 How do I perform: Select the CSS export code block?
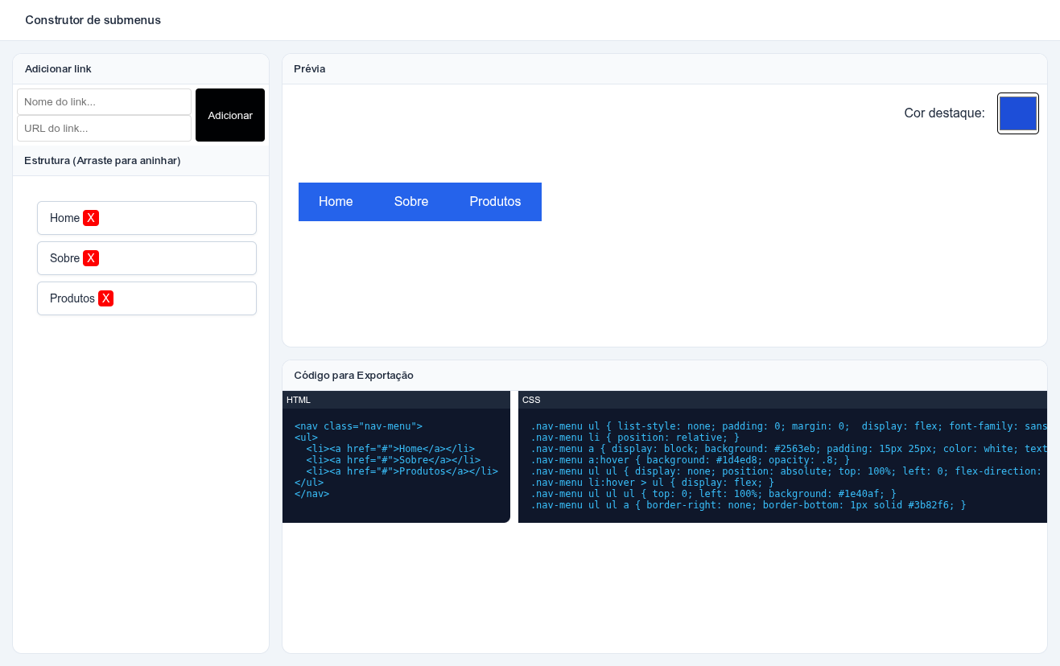[781, 465]
